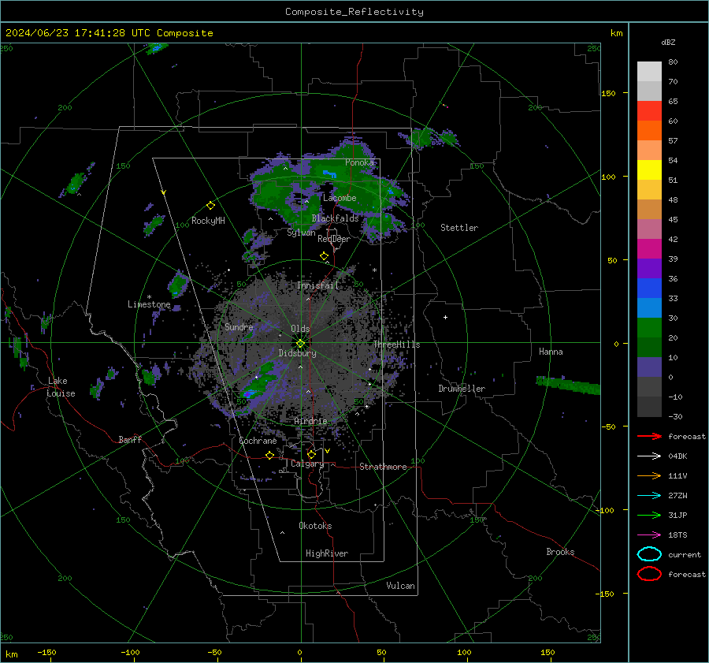Pick the magenta dBZ color swatch
The image size is (709, 663).
pos(649,248)
